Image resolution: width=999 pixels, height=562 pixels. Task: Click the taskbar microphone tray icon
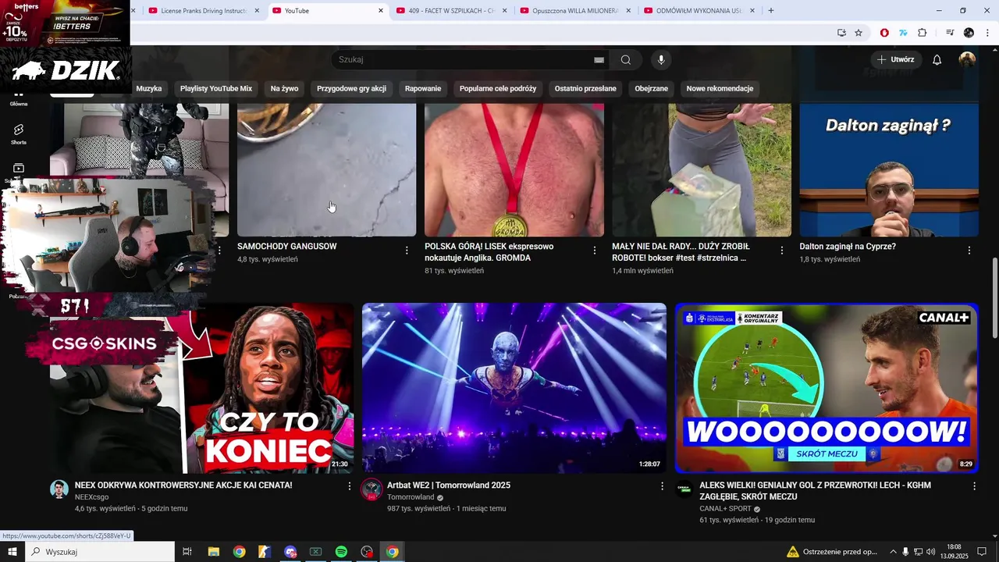click(x=905, y=552)
